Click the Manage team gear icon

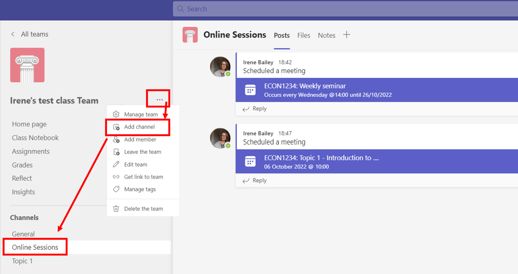[116, 114]
